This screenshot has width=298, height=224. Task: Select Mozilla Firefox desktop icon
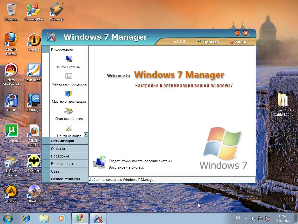[x=11, y=44]
